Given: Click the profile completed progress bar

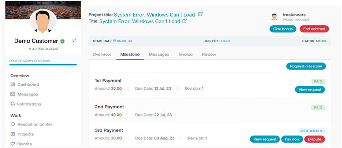Looking at the screenshot, I should pyautogui.click(x=43, y=64).
